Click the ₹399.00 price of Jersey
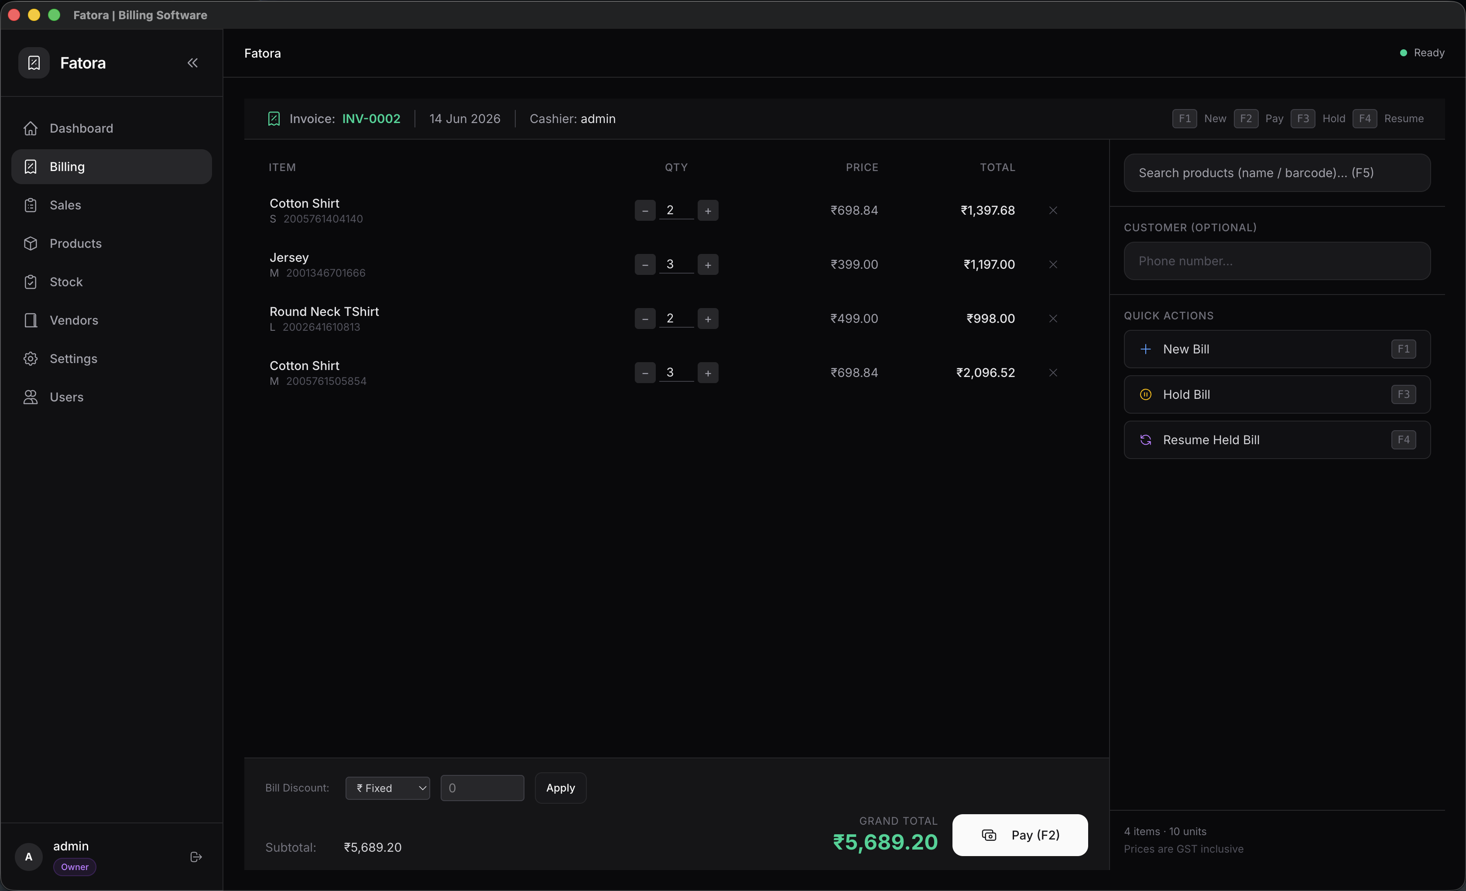Image resolution: width=1466 pixels, height=891 pixels. [854, 264]
